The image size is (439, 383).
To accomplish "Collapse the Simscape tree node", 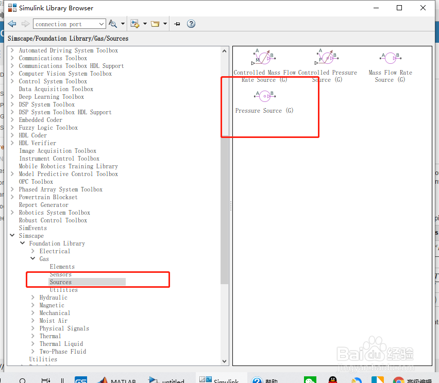I will pos(12,236).
